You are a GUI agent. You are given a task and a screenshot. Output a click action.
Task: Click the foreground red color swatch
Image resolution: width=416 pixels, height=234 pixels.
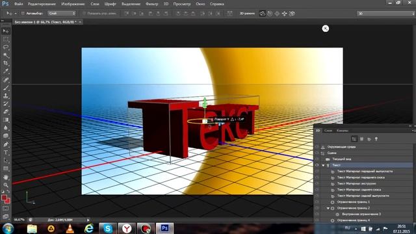pyautogui.click(x=4, y=198)
